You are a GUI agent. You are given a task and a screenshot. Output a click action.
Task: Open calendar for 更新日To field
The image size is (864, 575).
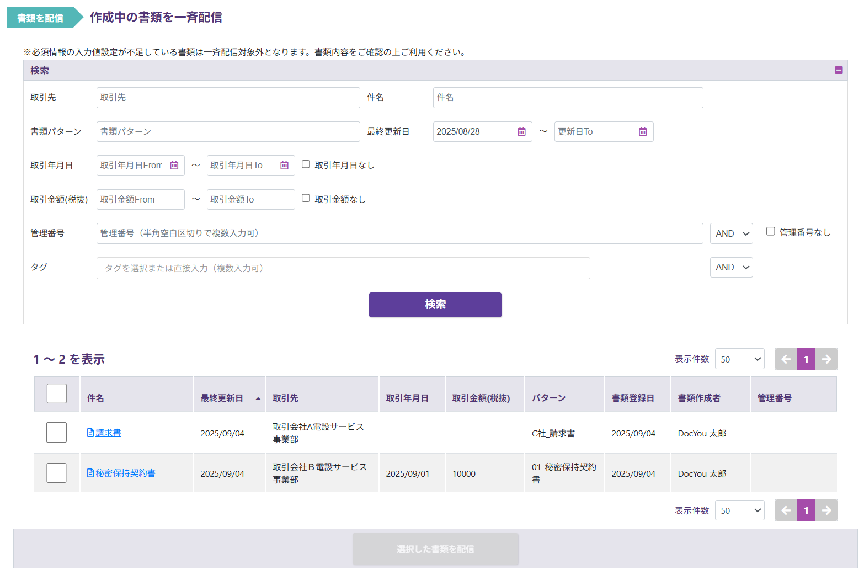click(643, 131)
